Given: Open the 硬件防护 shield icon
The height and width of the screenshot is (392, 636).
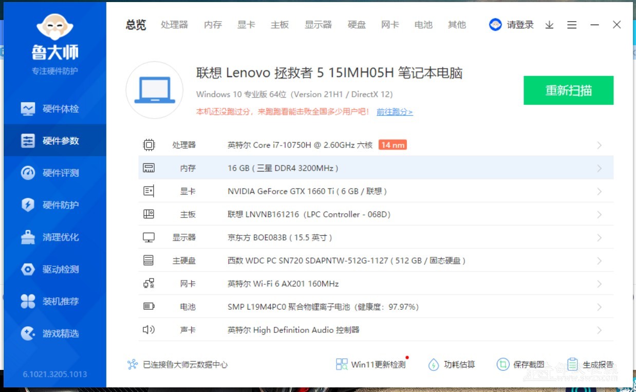Looking at the screenshot, I should coord(28,205).
